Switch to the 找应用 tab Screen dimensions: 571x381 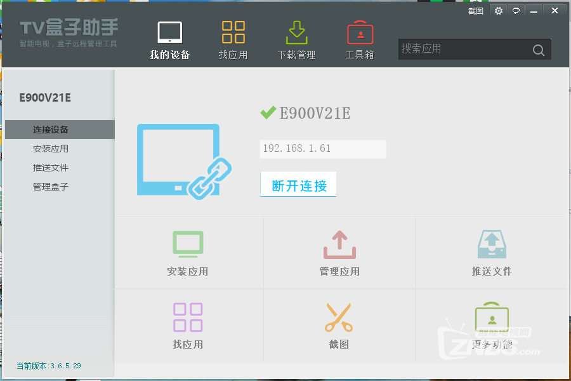(x=233, y=38)
